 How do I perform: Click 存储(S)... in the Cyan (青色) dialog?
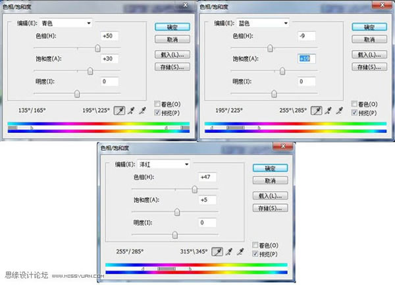tap(172, 67)
